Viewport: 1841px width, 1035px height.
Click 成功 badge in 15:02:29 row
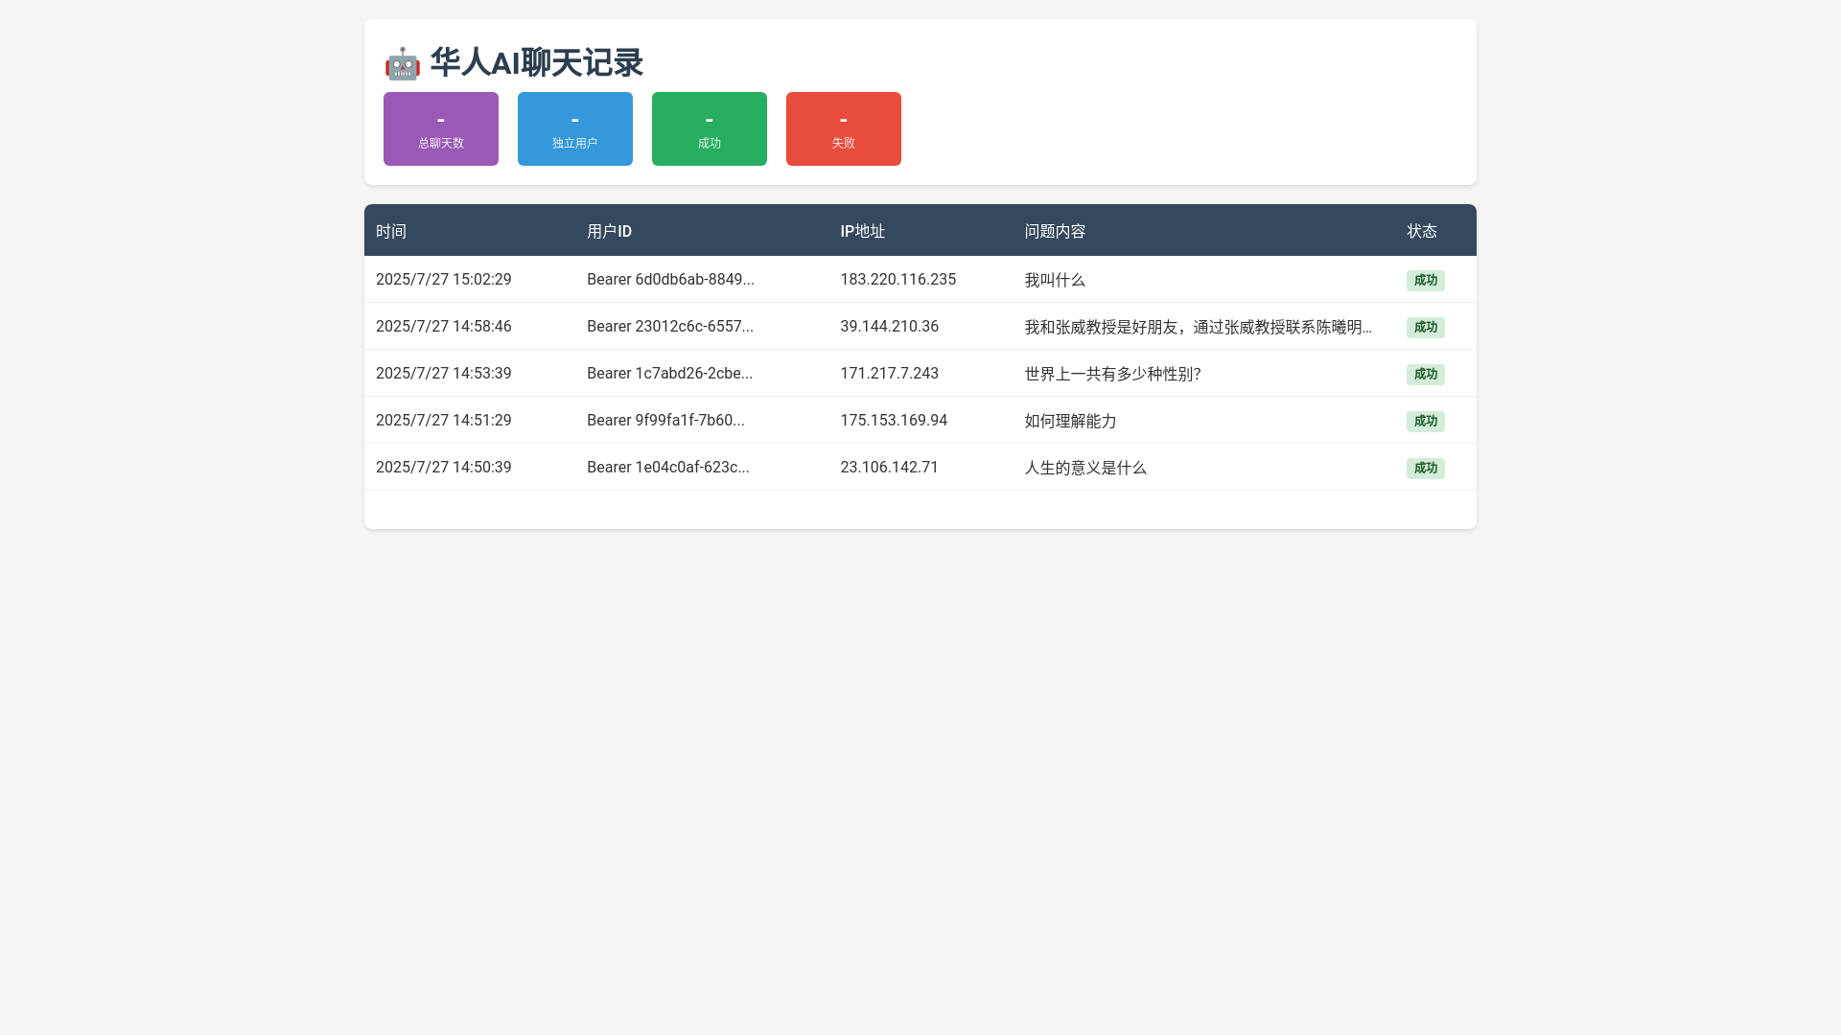(1426, 280)
